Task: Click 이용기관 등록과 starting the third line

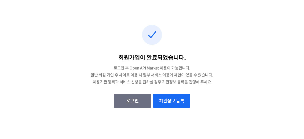Action: click(x=106, y=82)
